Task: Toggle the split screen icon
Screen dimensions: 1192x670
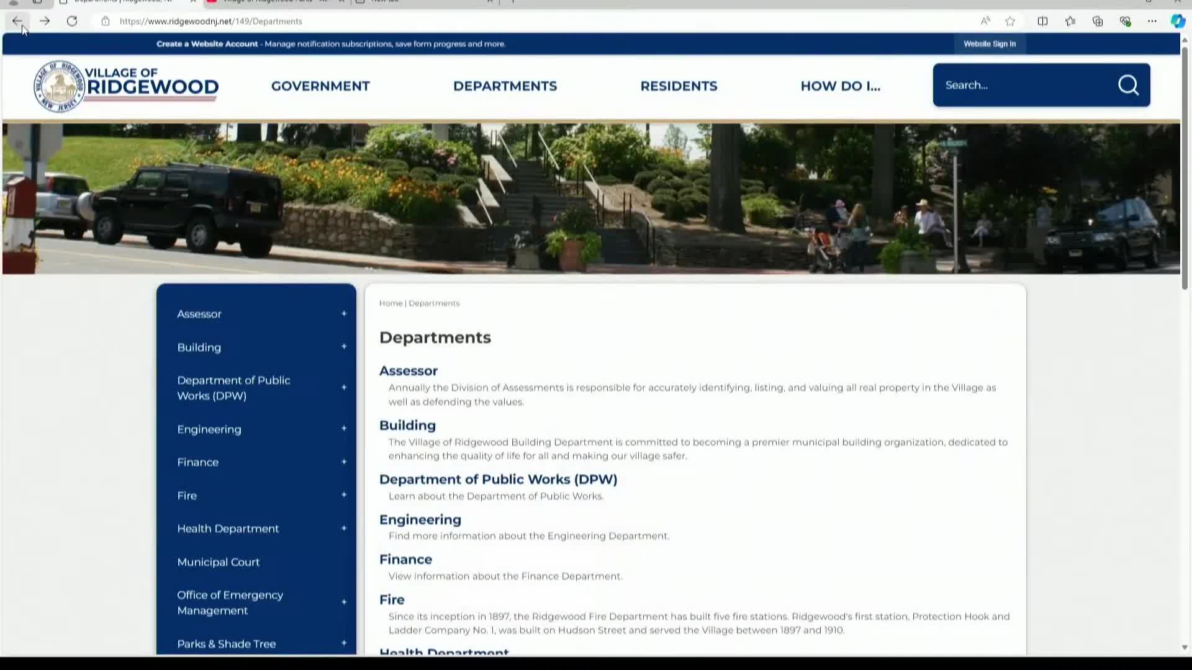Action: pyautogui.click(x=1042, y=21)
